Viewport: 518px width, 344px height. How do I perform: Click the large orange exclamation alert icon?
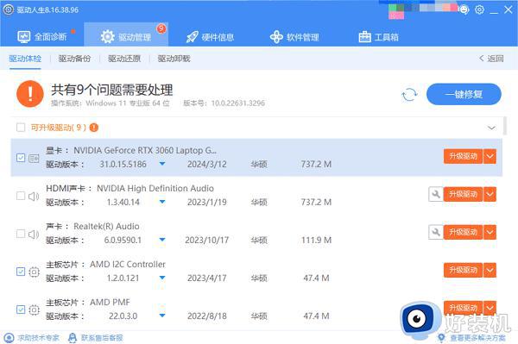click(30, 94)
